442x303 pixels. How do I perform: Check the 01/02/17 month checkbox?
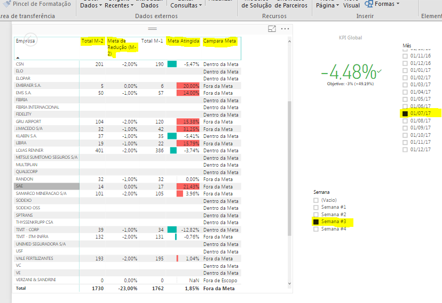(405, 78)
